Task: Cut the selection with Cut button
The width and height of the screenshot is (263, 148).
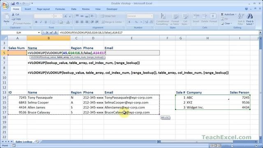Action: (x=16, y=15)
